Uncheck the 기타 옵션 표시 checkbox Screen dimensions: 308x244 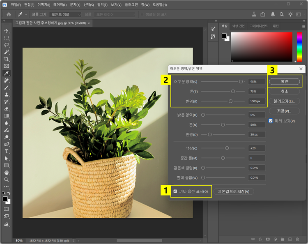[x=175, y=191]
